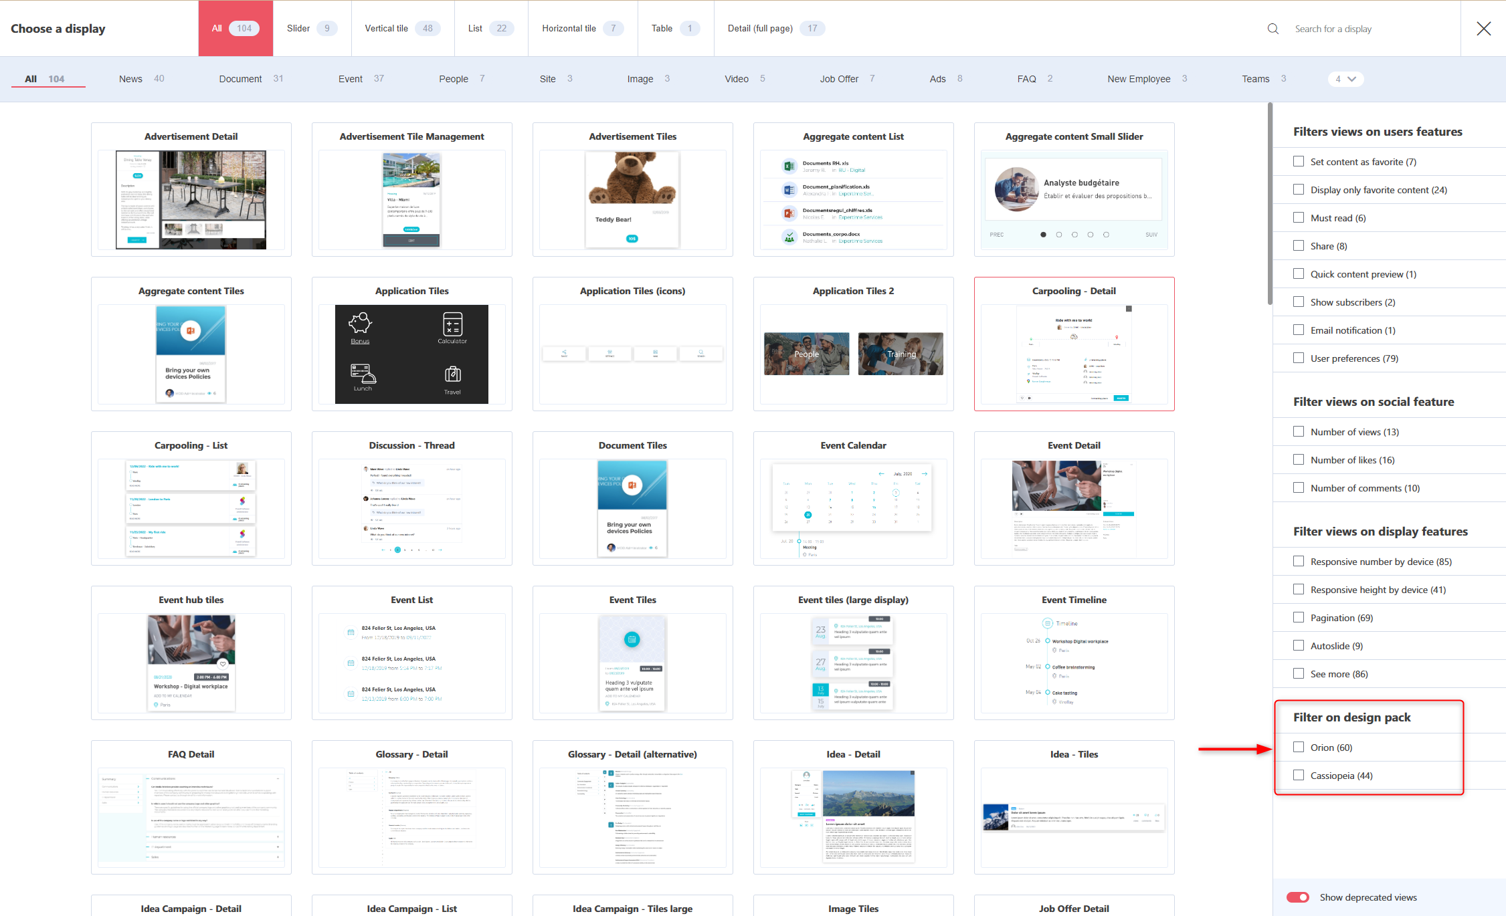Check Display only favorite content filter
Image resolution: width=1506 pixels, height=916 pixels.
(x=1299, y=189)
